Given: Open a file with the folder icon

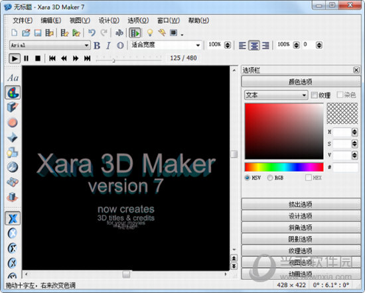Looking at the screenshot, I should tap(26, 32).
